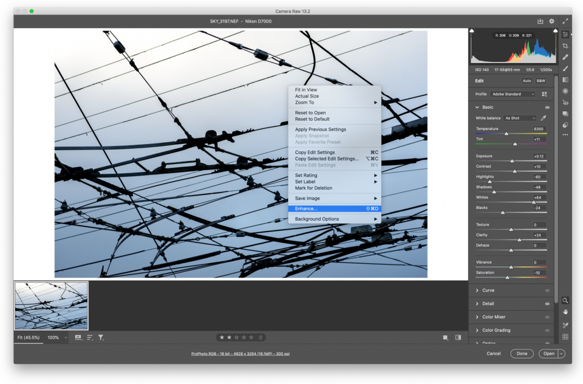
Task: Toggle Detail panel visibility eye
Action: (x=547, y=304)
